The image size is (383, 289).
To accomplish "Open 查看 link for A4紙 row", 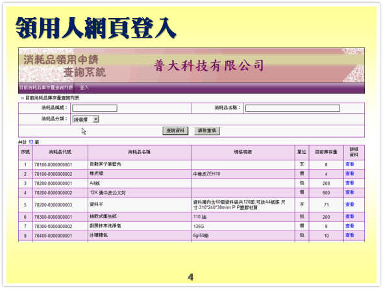I will (x=349, y=183).
